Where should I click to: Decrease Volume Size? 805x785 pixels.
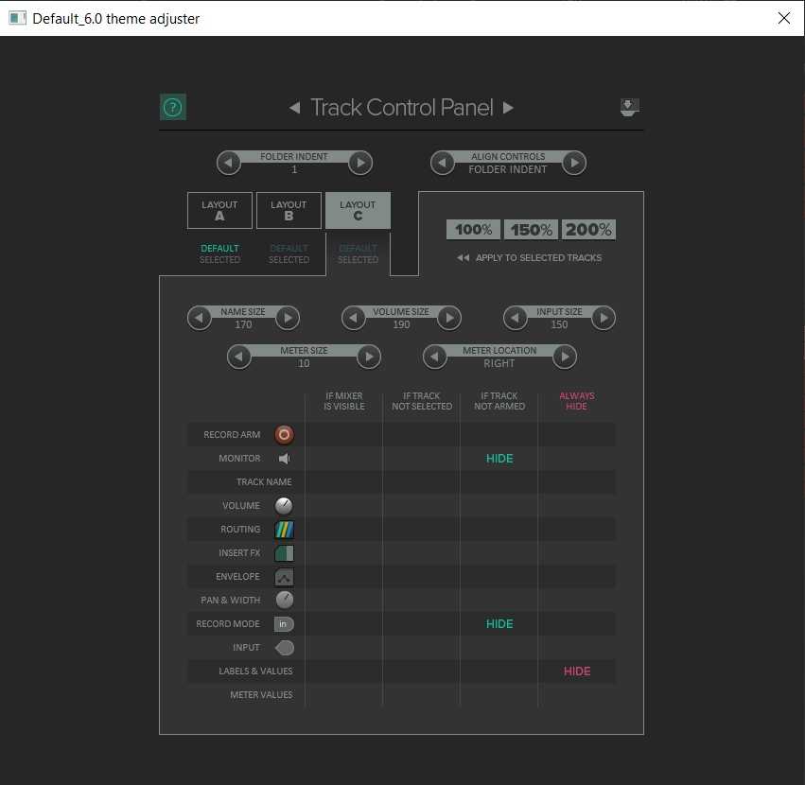354,318
